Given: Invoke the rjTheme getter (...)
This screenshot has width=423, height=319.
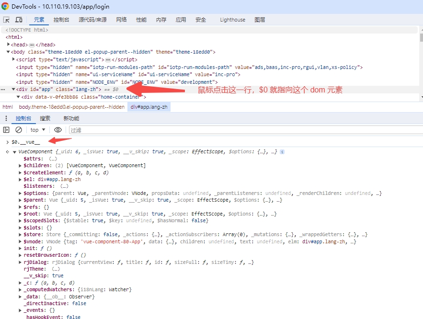Looking at the screenshot, I should (x=56, y=269).
